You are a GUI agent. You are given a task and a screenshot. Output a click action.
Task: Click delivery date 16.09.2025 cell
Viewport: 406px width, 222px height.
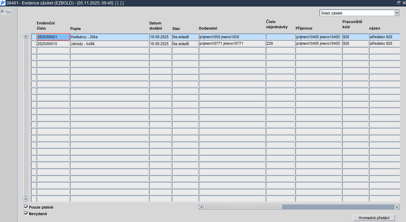160,44
